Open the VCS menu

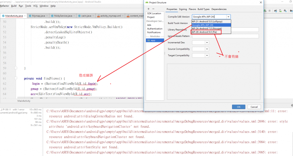coord(35,6)
